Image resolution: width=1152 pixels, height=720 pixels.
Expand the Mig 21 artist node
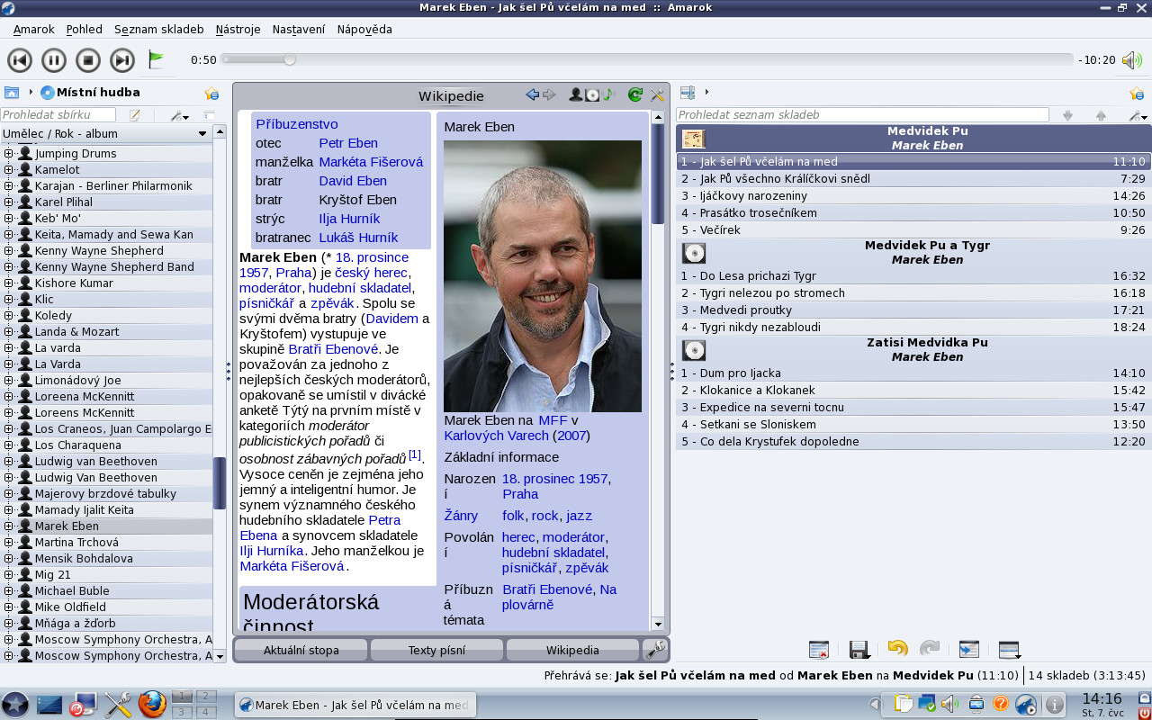[9, 575]
